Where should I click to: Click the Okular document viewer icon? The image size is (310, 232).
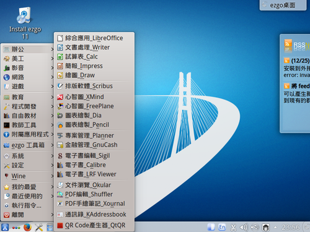[x=60, y=185]
